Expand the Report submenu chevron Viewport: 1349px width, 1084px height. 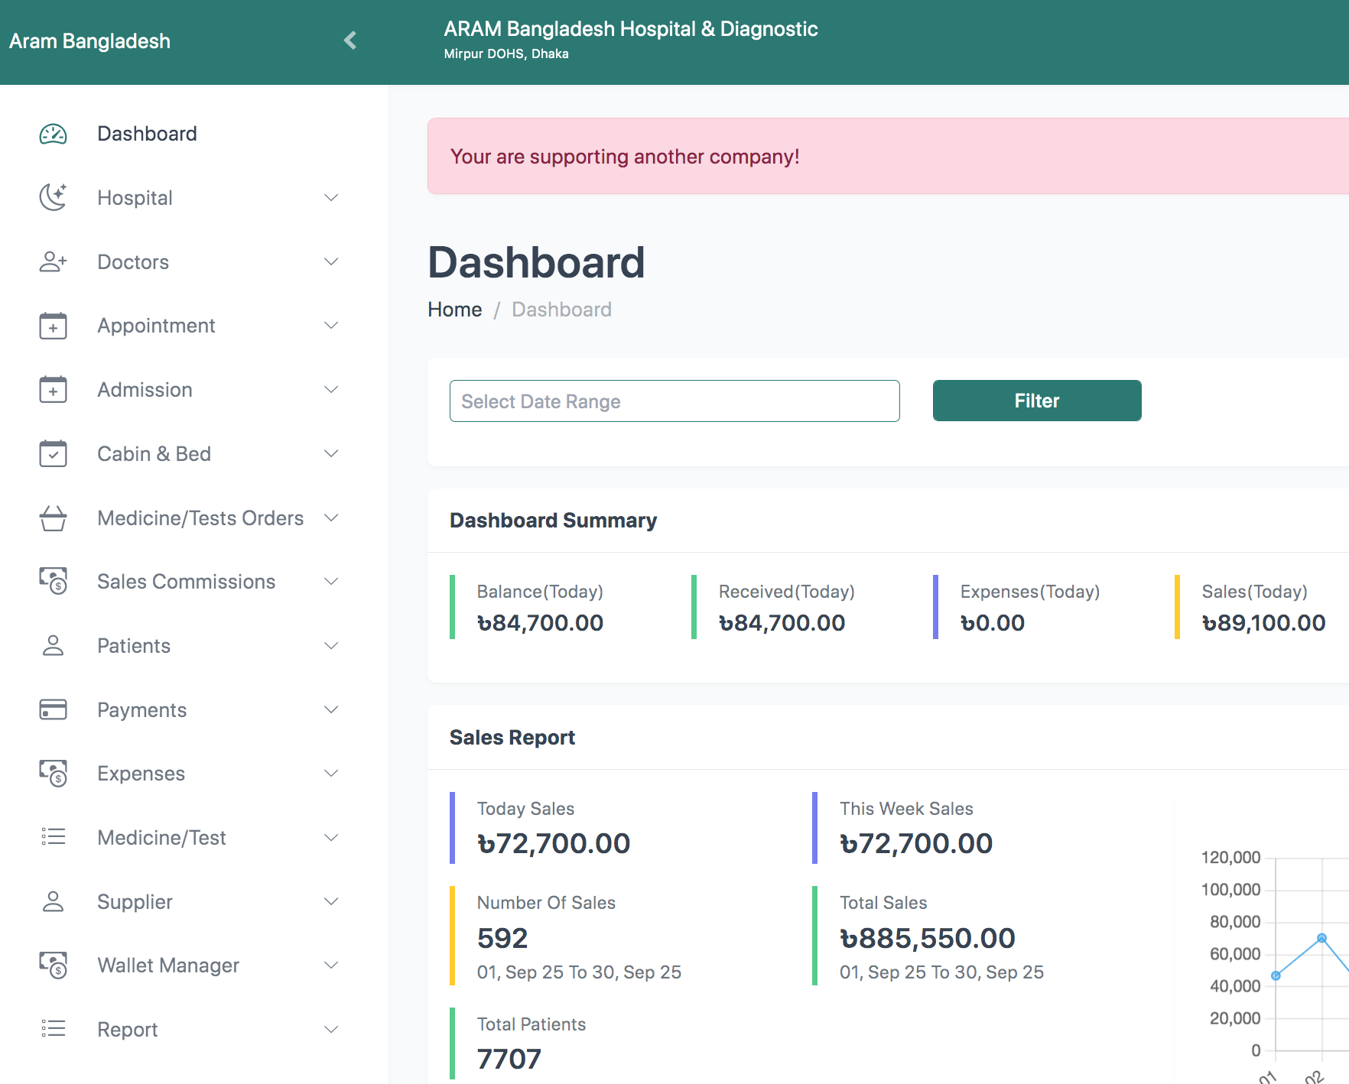coord(331,1030)
